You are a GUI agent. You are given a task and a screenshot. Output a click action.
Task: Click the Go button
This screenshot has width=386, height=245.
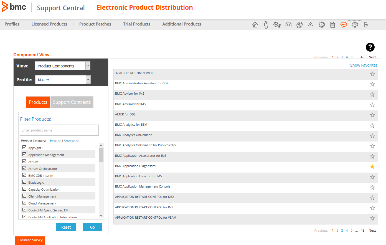click(x=92, y=227)
